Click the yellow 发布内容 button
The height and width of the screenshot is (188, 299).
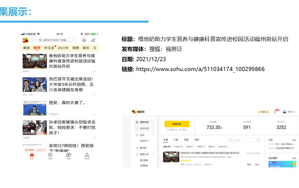tap(177, 124)
